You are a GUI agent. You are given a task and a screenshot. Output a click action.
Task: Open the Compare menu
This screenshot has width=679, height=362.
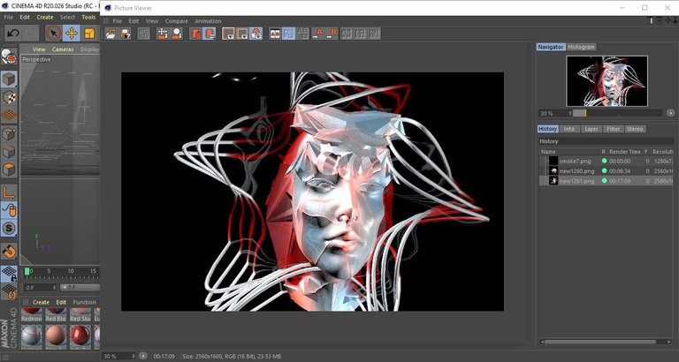point(177,21)
